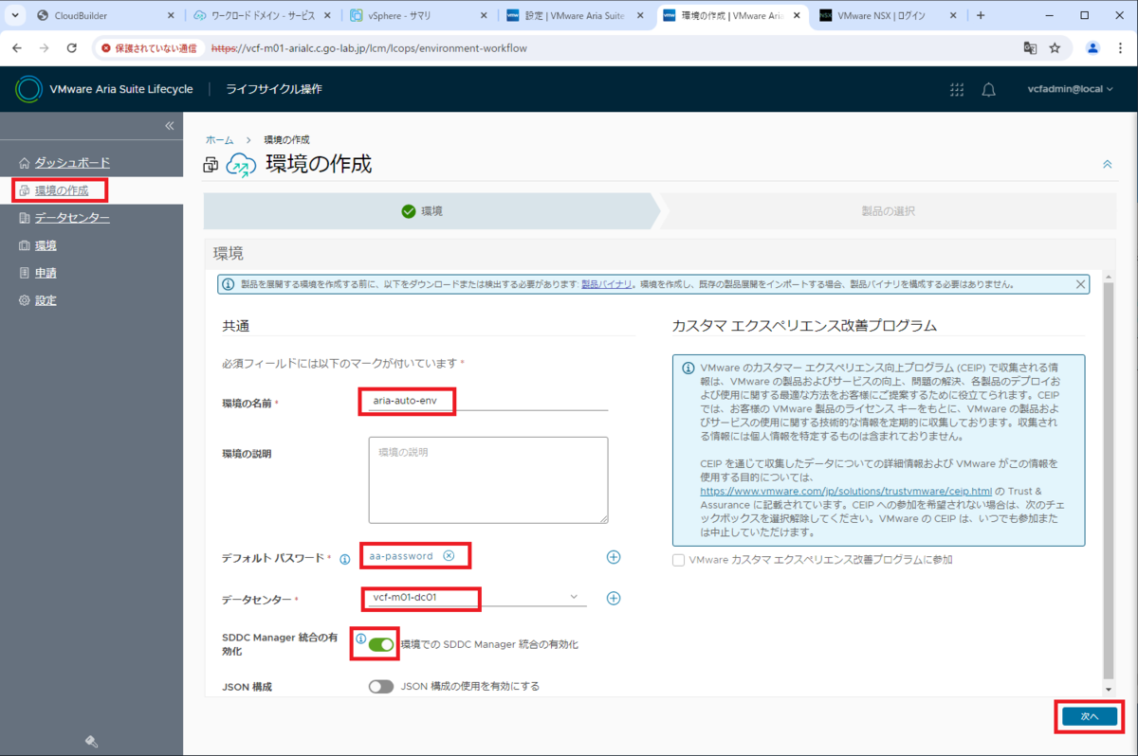The width and height of the screenshot is (1138, 756).
Task: Open a new browser tab
Action: (x=981, y=15)
